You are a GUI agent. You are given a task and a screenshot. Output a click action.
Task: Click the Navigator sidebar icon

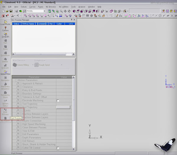5,79
